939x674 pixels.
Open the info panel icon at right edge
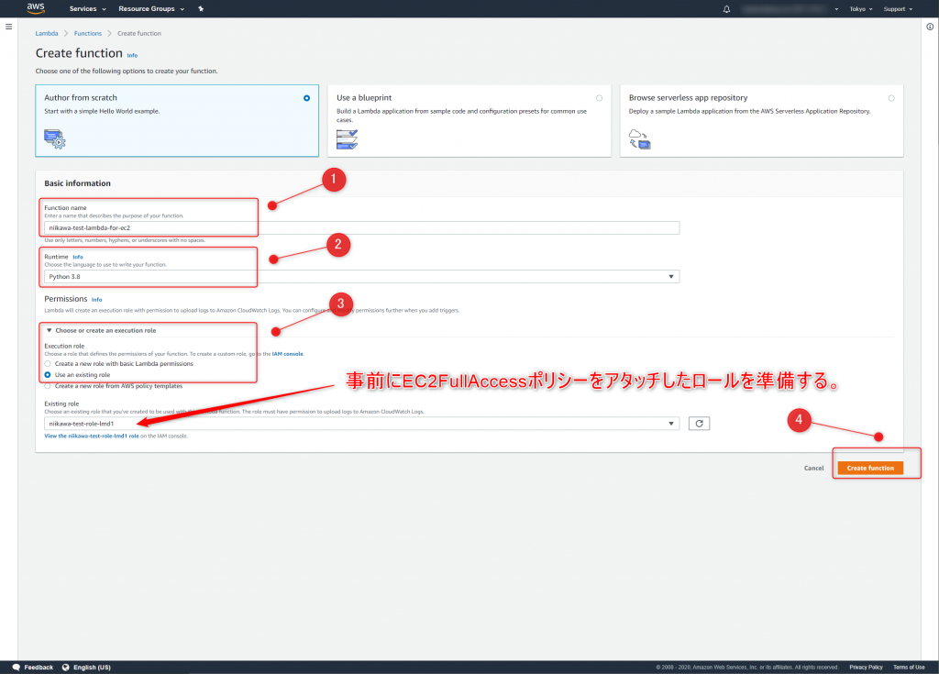click(x=930, y=27)
